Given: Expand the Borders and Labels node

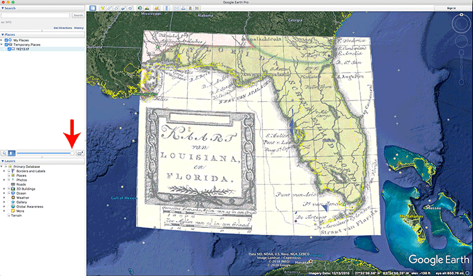Looking at the screenshot, I should pos(4,171).
